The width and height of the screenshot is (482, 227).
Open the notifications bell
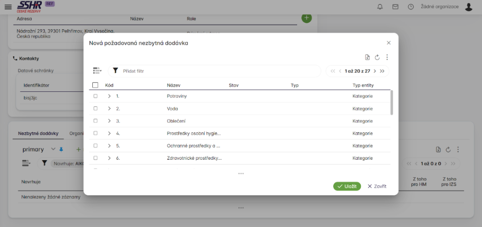point(380,7)
